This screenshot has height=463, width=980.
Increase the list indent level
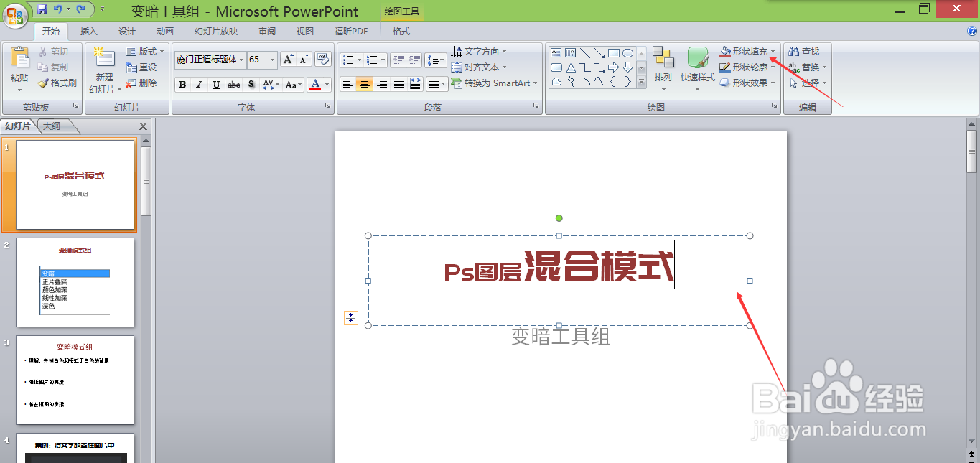tap(414, 60)
